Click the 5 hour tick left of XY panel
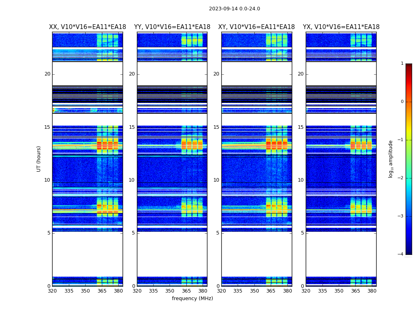The height and width of the screenshot is (318, 418). (x=218, y=233)
